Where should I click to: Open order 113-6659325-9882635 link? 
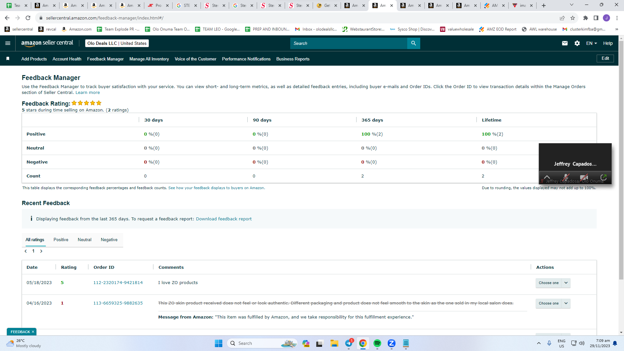pyautogui.click(x=118, y=303)
